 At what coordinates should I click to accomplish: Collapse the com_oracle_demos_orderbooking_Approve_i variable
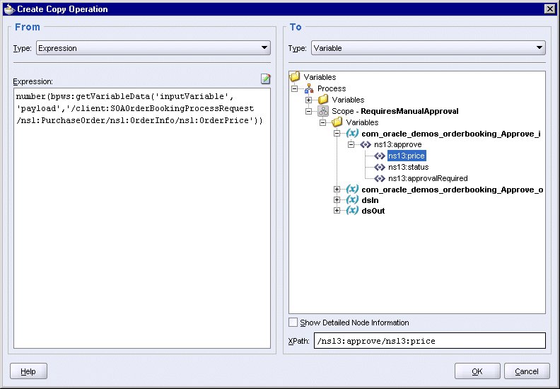[x=337, y=134]
